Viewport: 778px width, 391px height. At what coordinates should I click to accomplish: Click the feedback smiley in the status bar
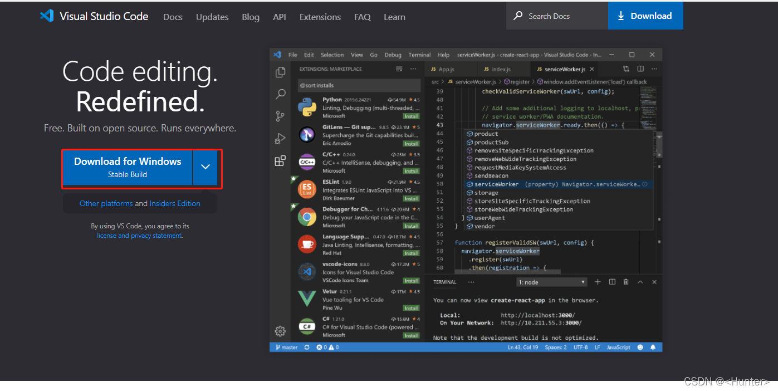(640, 347)
